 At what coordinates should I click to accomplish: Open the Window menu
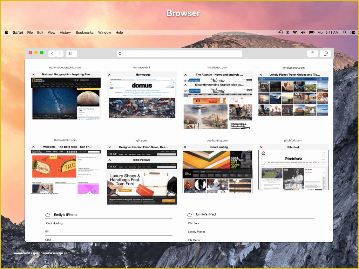(x=104, y=33)
